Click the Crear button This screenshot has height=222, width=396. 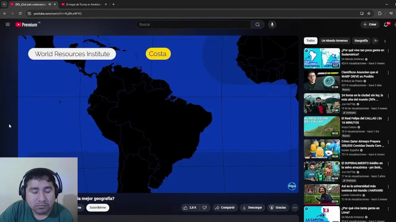click(370, 24)
